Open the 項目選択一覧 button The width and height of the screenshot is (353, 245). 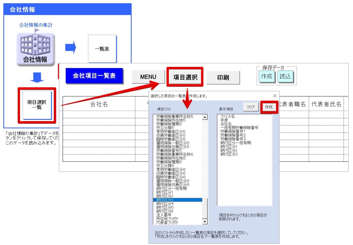coord(37,105)
